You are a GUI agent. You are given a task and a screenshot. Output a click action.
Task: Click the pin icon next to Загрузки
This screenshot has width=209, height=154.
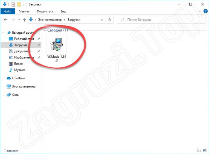(x=39, y=45)
